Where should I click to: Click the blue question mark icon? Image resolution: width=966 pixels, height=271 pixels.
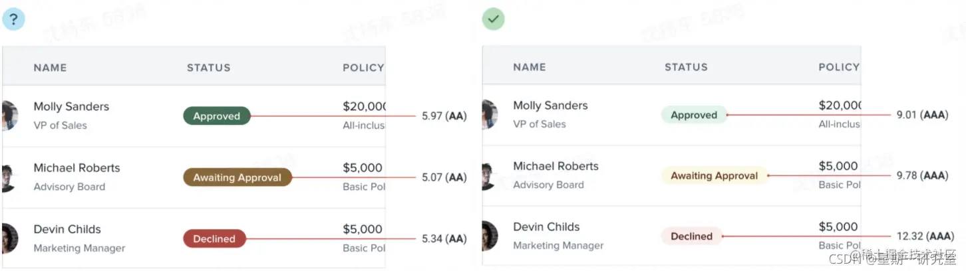[x=13, y=19]
